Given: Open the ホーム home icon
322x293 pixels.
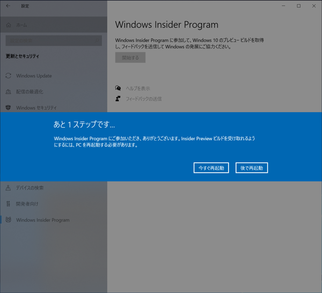Looking at the screenshot, I should pos(9,25).
